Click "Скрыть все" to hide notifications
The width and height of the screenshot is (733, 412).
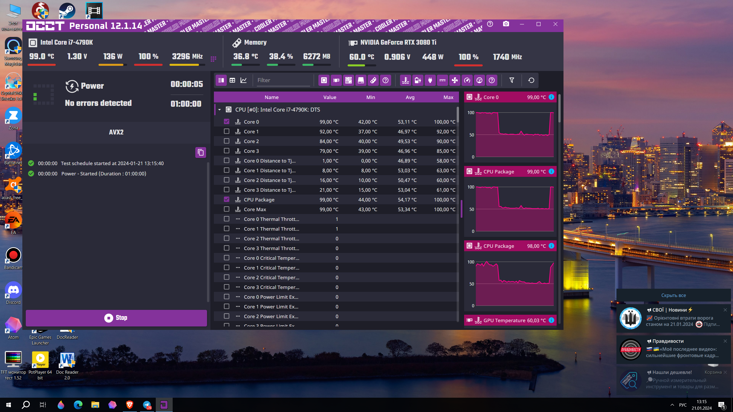pyautogui.click(x=673, y=295)
